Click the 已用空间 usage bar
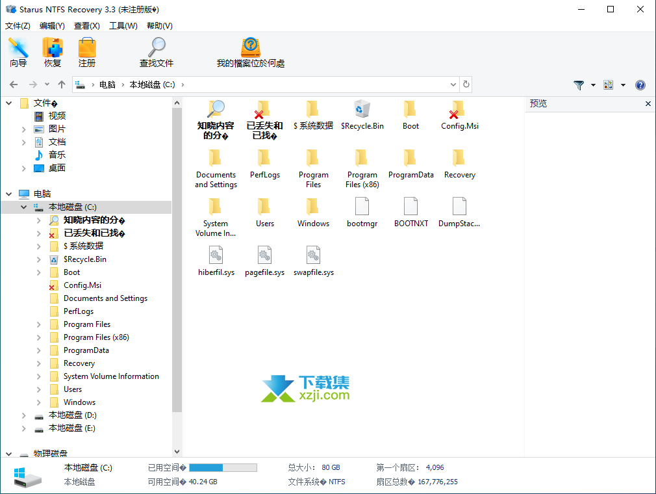Image resolution: width=656 pixels, height=494 pixels. pyautogui.click(x=223, y=467)
